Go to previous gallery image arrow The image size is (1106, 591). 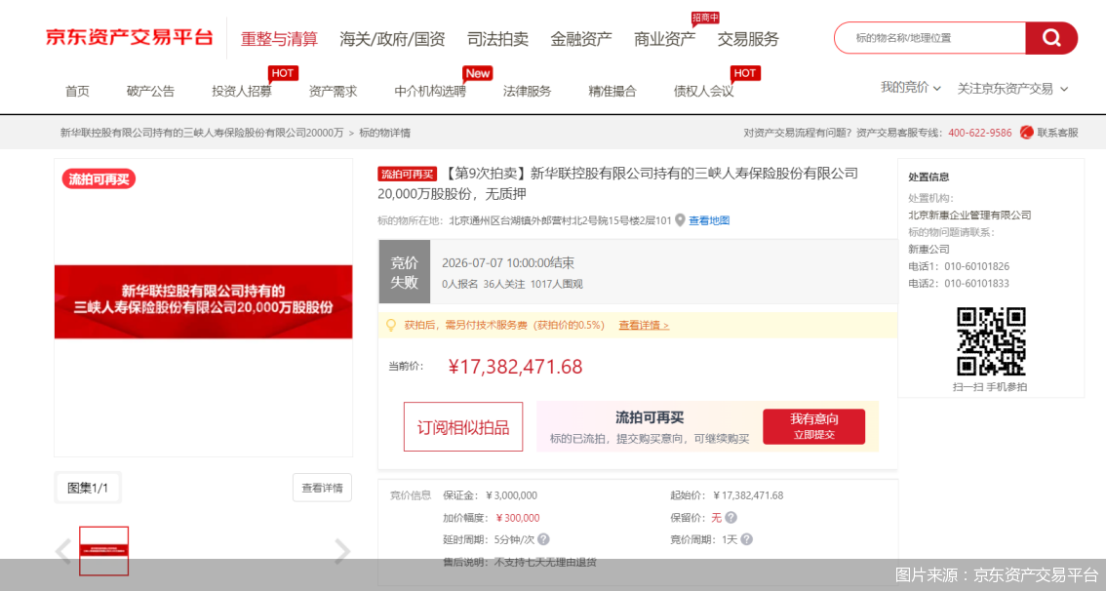click(63, 552)
